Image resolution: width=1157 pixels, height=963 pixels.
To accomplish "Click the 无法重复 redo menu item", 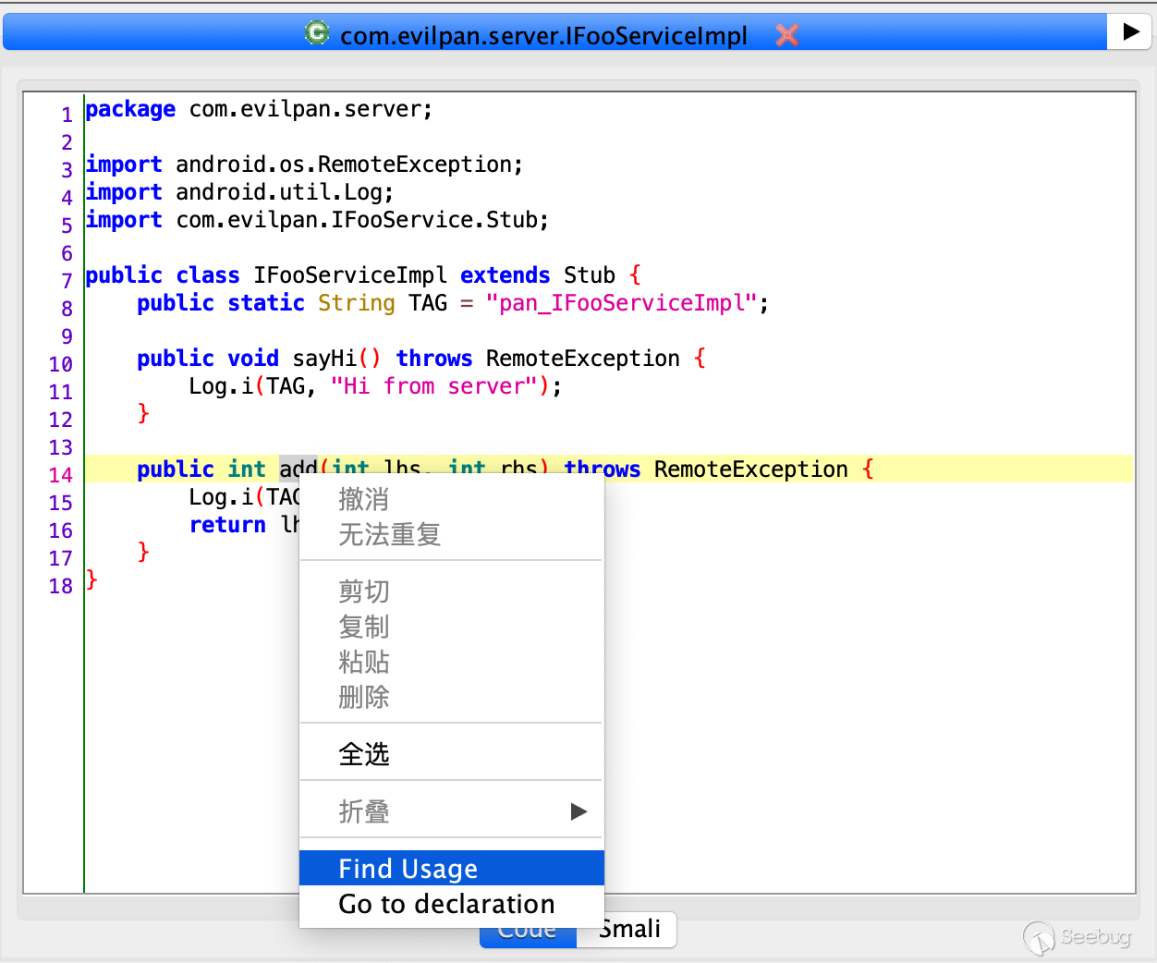I will coord(389,534).
